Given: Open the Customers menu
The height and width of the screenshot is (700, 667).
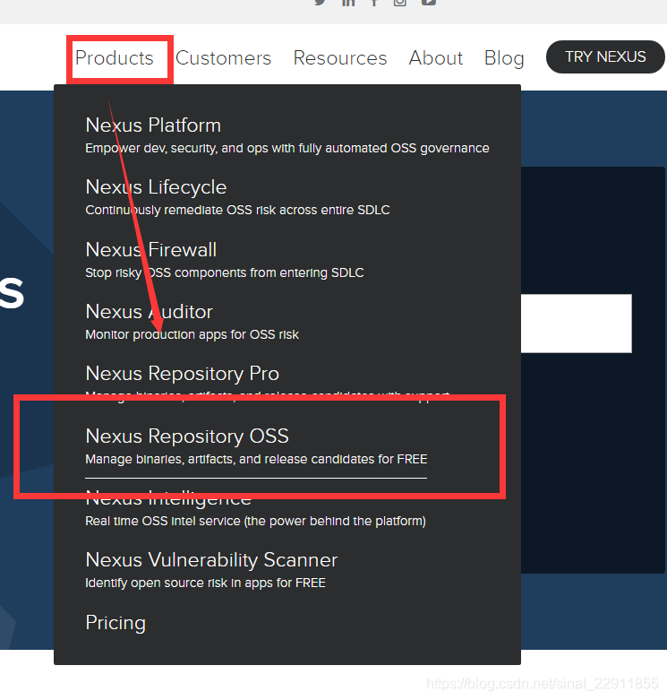Looking at the screenshot, I should click(223, 58).
